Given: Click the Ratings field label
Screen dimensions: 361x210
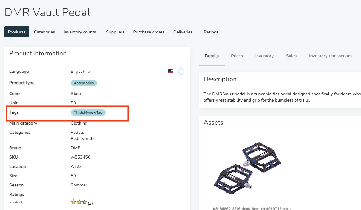Looking at the screenshot, I should click(17, 195).
